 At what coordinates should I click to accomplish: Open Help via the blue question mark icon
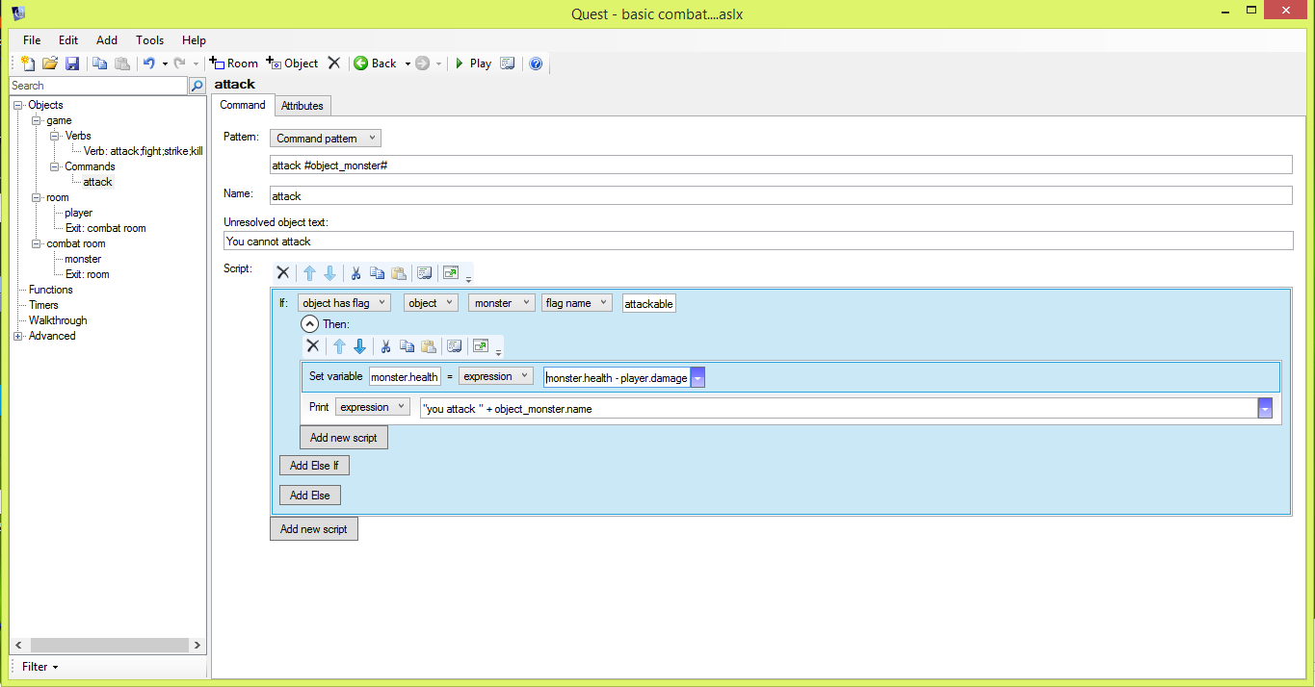coord(536,64)
